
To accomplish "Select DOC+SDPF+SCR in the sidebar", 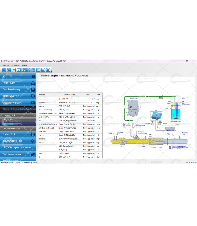I will (x=11, y=129).
